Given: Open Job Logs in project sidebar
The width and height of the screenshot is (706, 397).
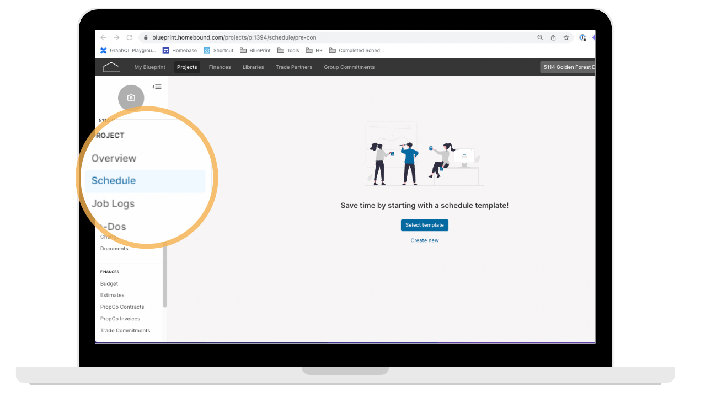Looking at the screenshot, I should pyautogui.click(x=113, y=203).
